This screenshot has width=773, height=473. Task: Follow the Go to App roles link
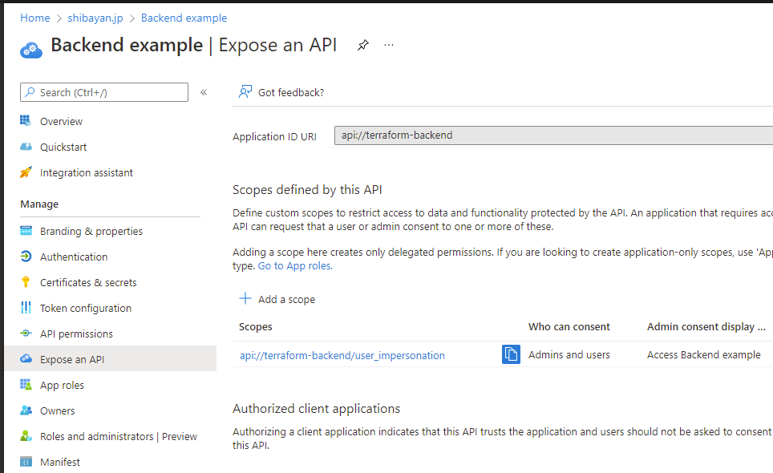tap(295, 265)
